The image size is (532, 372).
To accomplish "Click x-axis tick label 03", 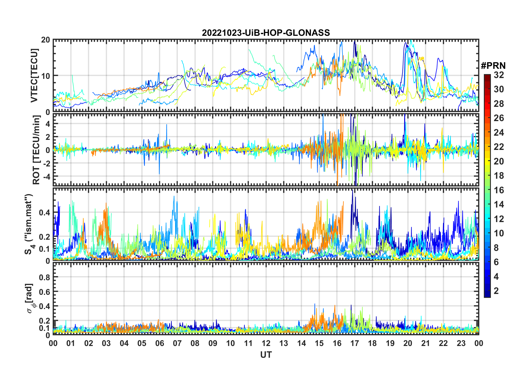I will tap(106, 343).
